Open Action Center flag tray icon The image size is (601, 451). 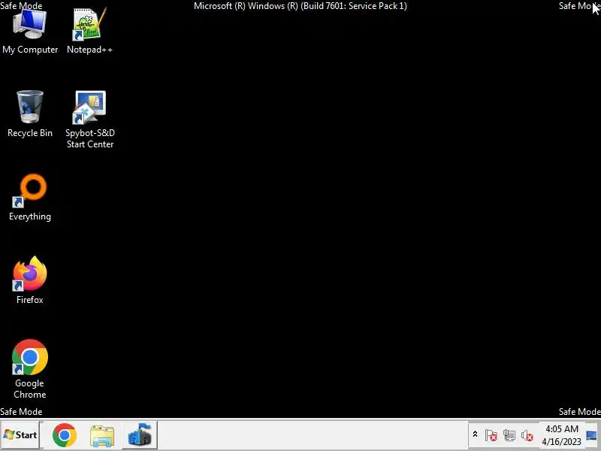tap(491, 435)
